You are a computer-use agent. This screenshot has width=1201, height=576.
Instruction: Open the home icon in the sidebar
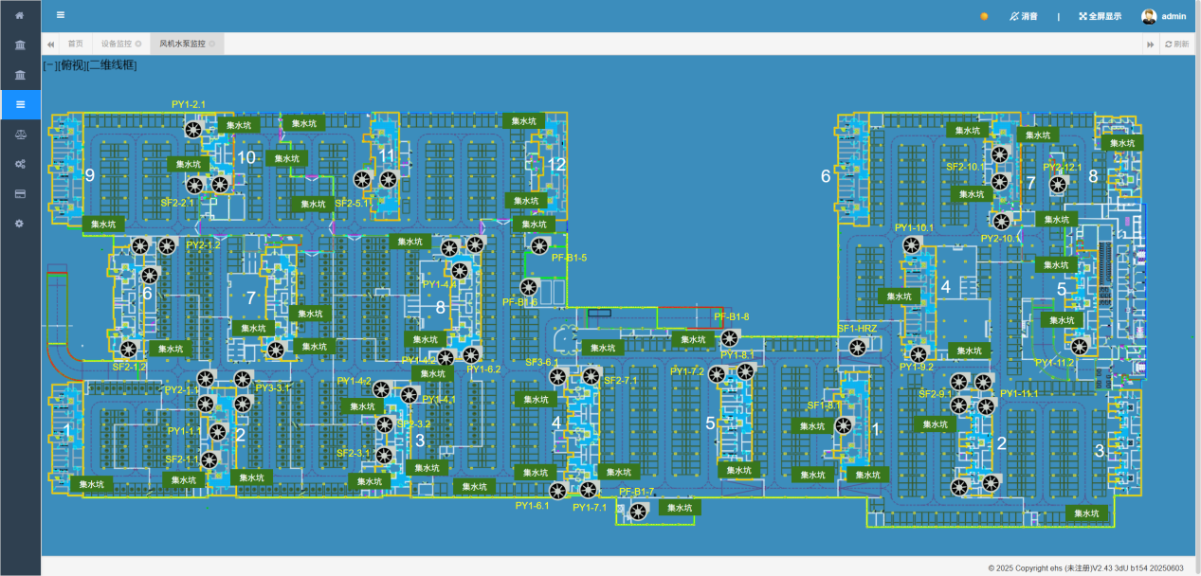[x=20, y=16]
